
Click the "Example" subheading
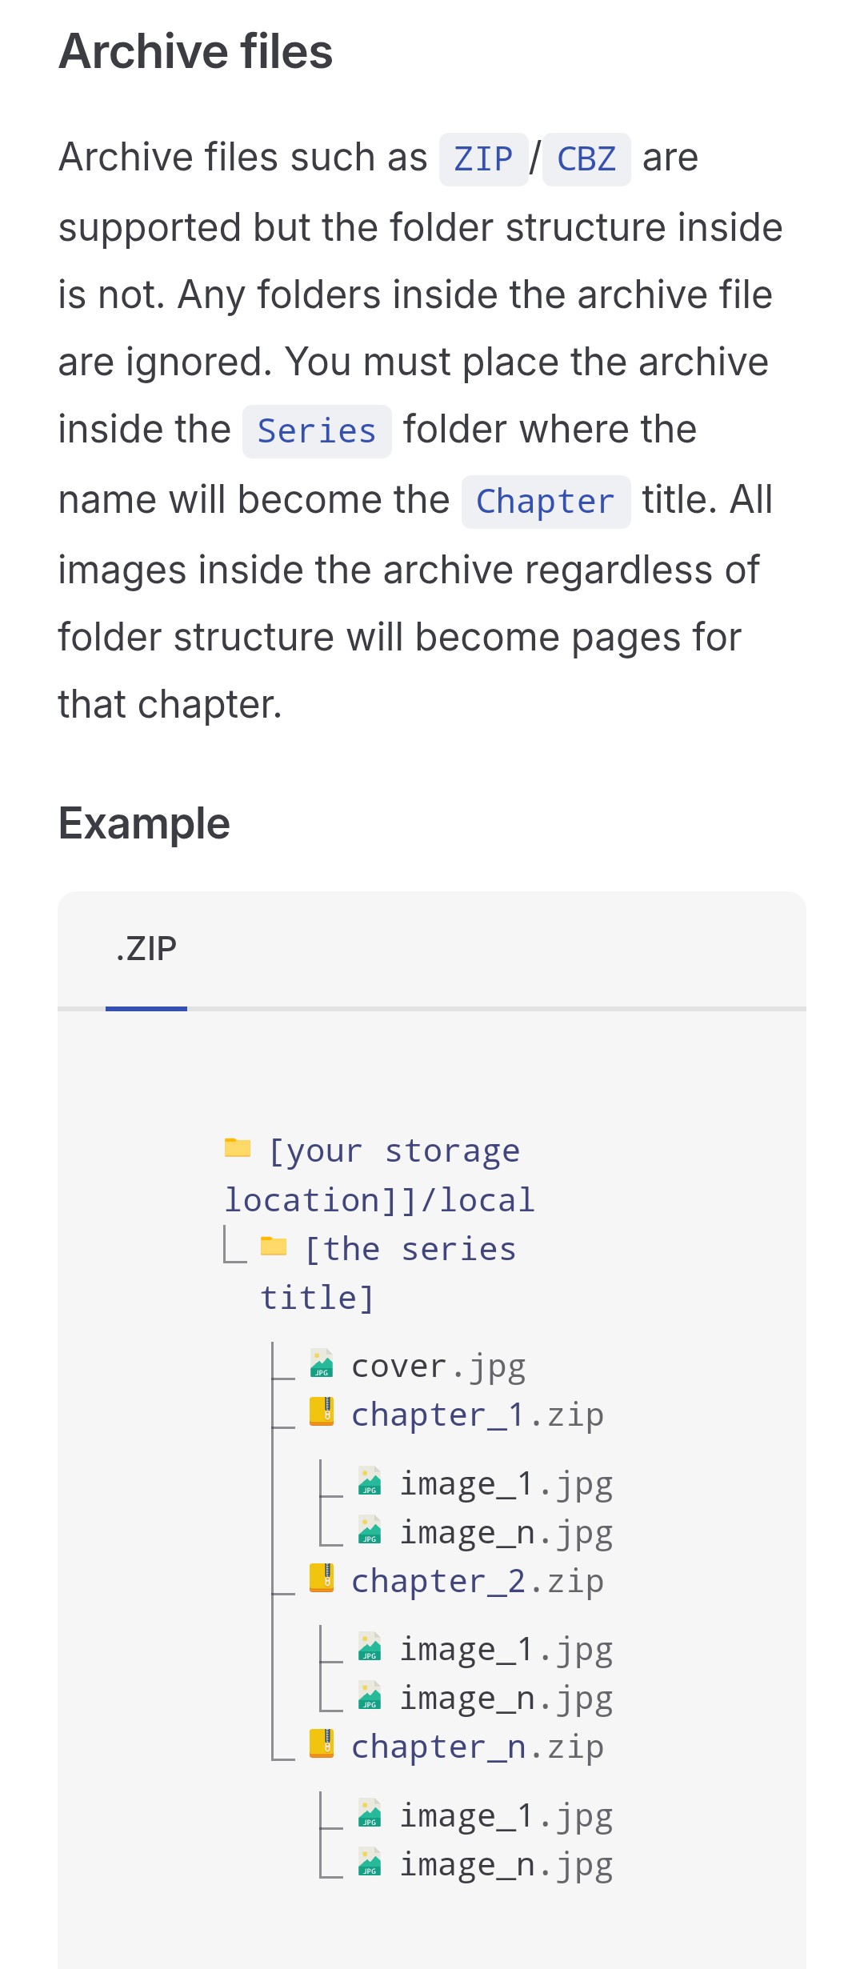tap(144, 823)
